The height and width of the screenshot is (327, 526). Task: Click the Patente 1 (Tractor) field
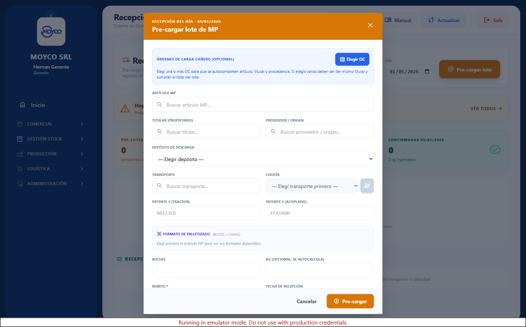pos(206,213)
